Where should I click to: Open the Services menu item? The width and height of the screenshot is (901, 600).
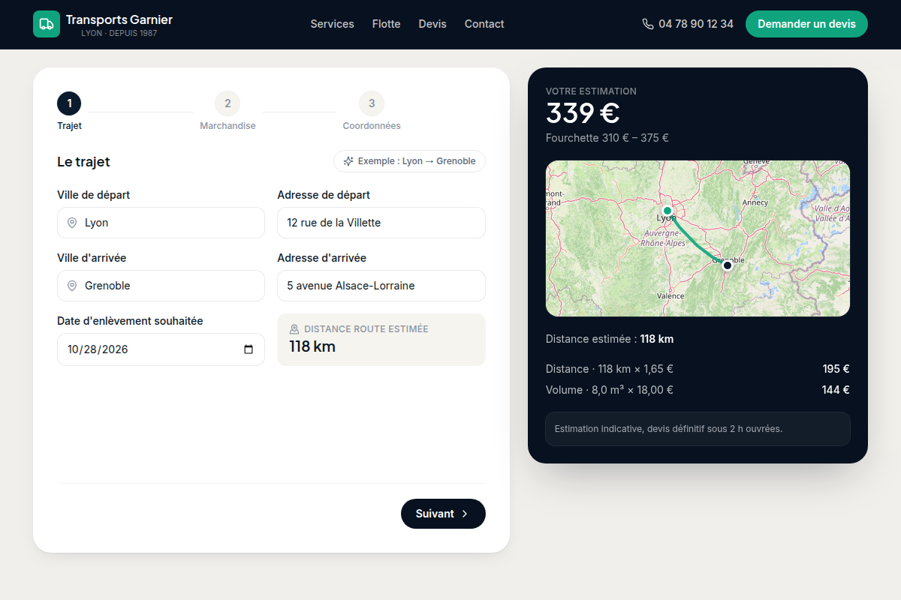tap(332, 24)
